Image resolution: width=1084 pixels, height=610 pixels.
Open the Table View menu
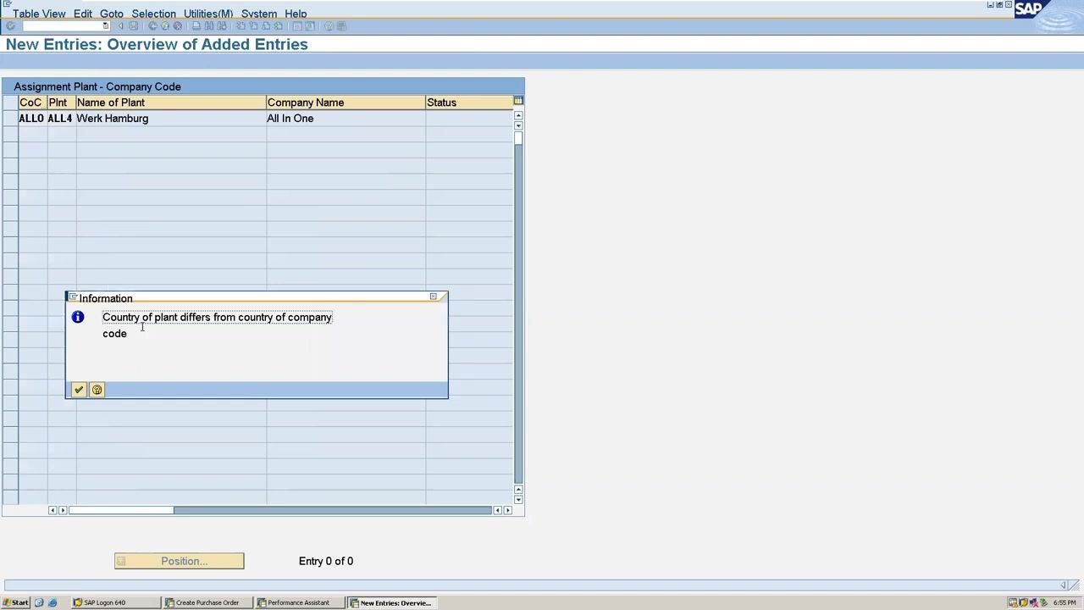click(39, 14)
